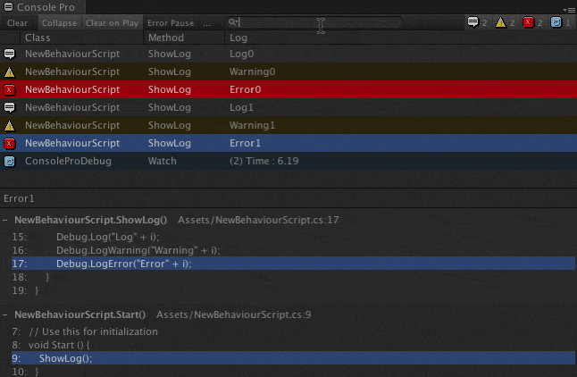This screenshot has height=377, width=577.
Task: Click the red error icon on the Error1 row
Action: (10, 143)
